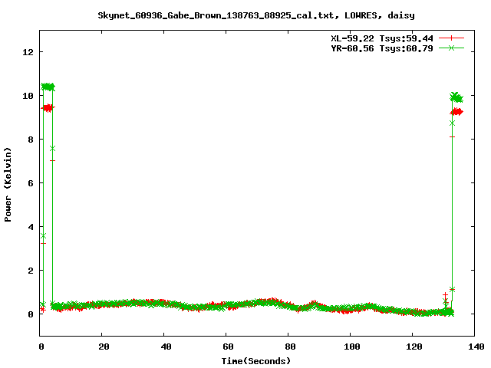The width and height of the screenshot is (491, 368).
Task: Click the plot title Skynet_60936_Gabe_Brown cal.txt
Action: tap(256, 15)
